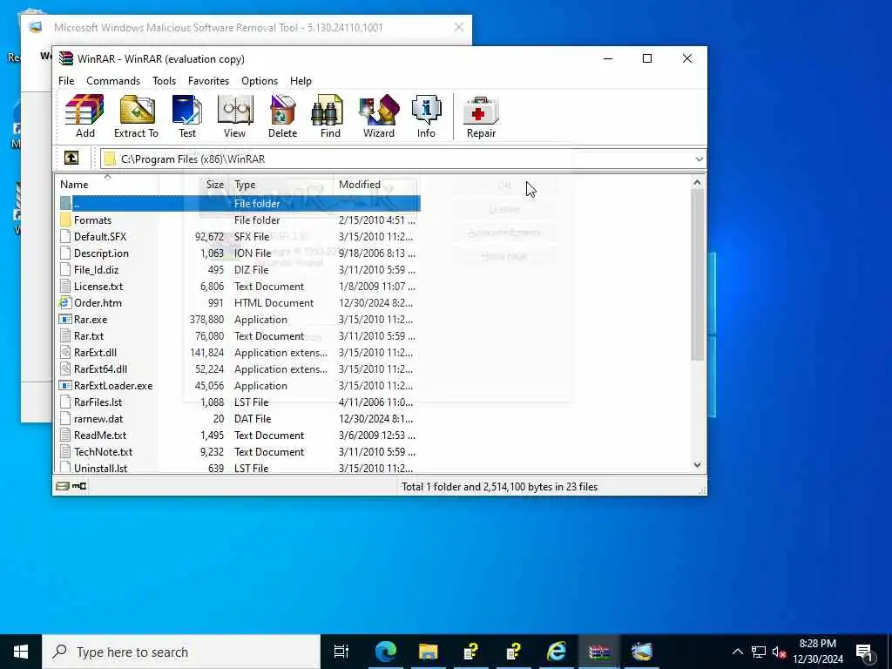
Task: Select the Order.htm file icon
Action: [64, 302]
